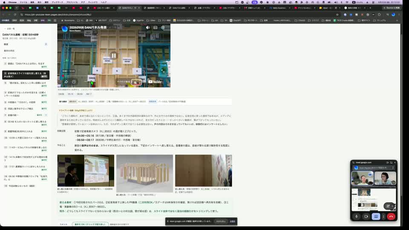Open the 概要 section in sidebar
Screen dimensions: 409x230
tap(26, 44)
